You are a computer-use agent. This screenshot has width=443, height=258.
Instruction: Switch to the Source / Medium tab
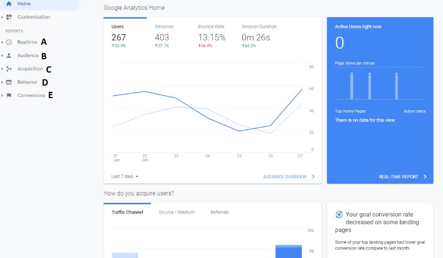(177, 212)
